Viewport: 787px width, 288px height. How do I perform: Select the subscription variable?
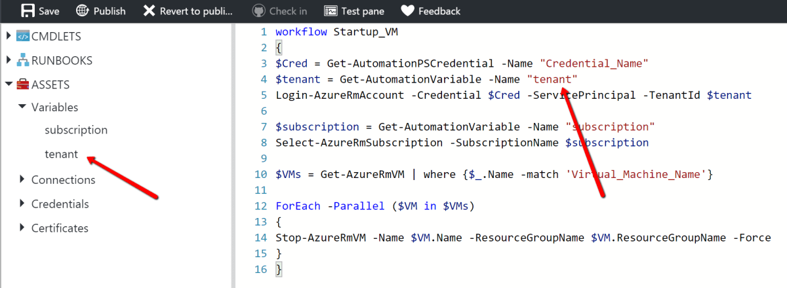click(x=76, y=130)
